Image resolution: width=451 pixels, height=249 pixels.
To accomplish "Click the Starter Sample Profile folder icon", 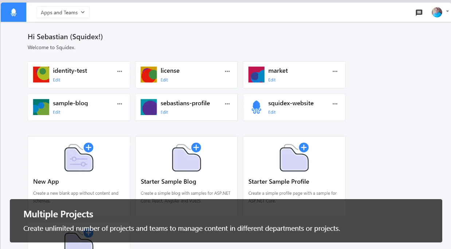I will [x=294, y=157].
